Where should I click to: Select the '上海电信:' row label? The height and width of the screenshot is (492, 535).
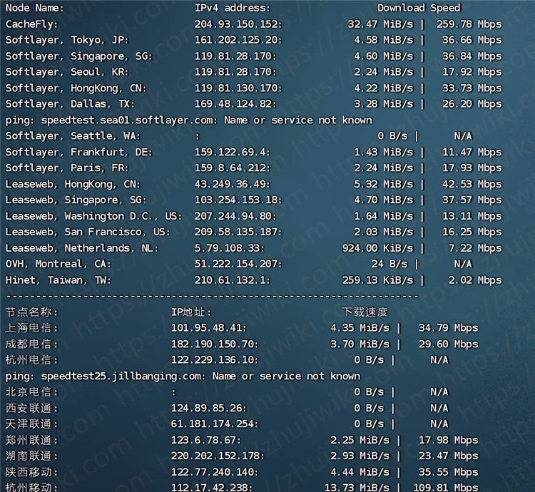[31, 328]
